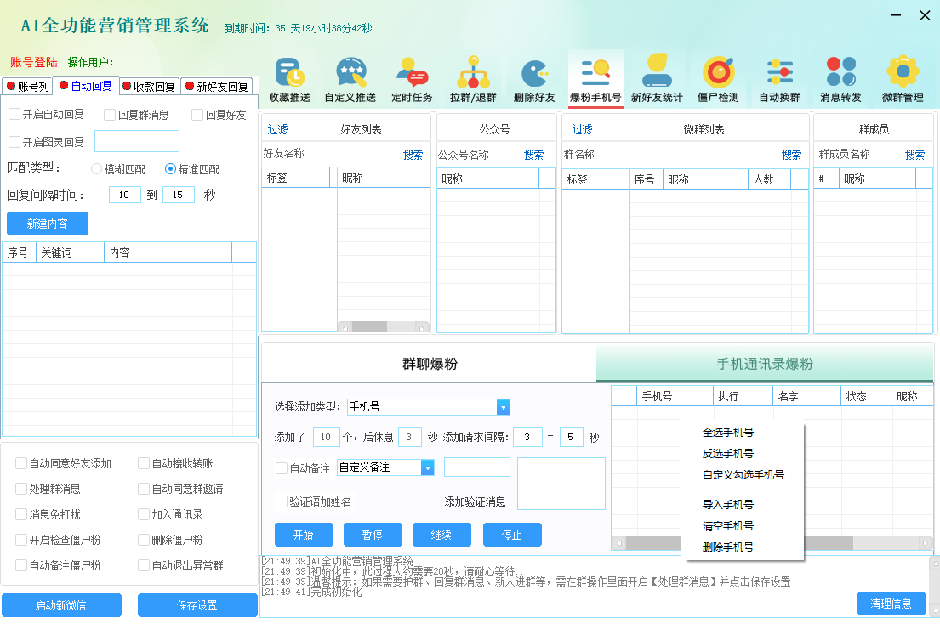Open the 新好友回复 tab

216,86
